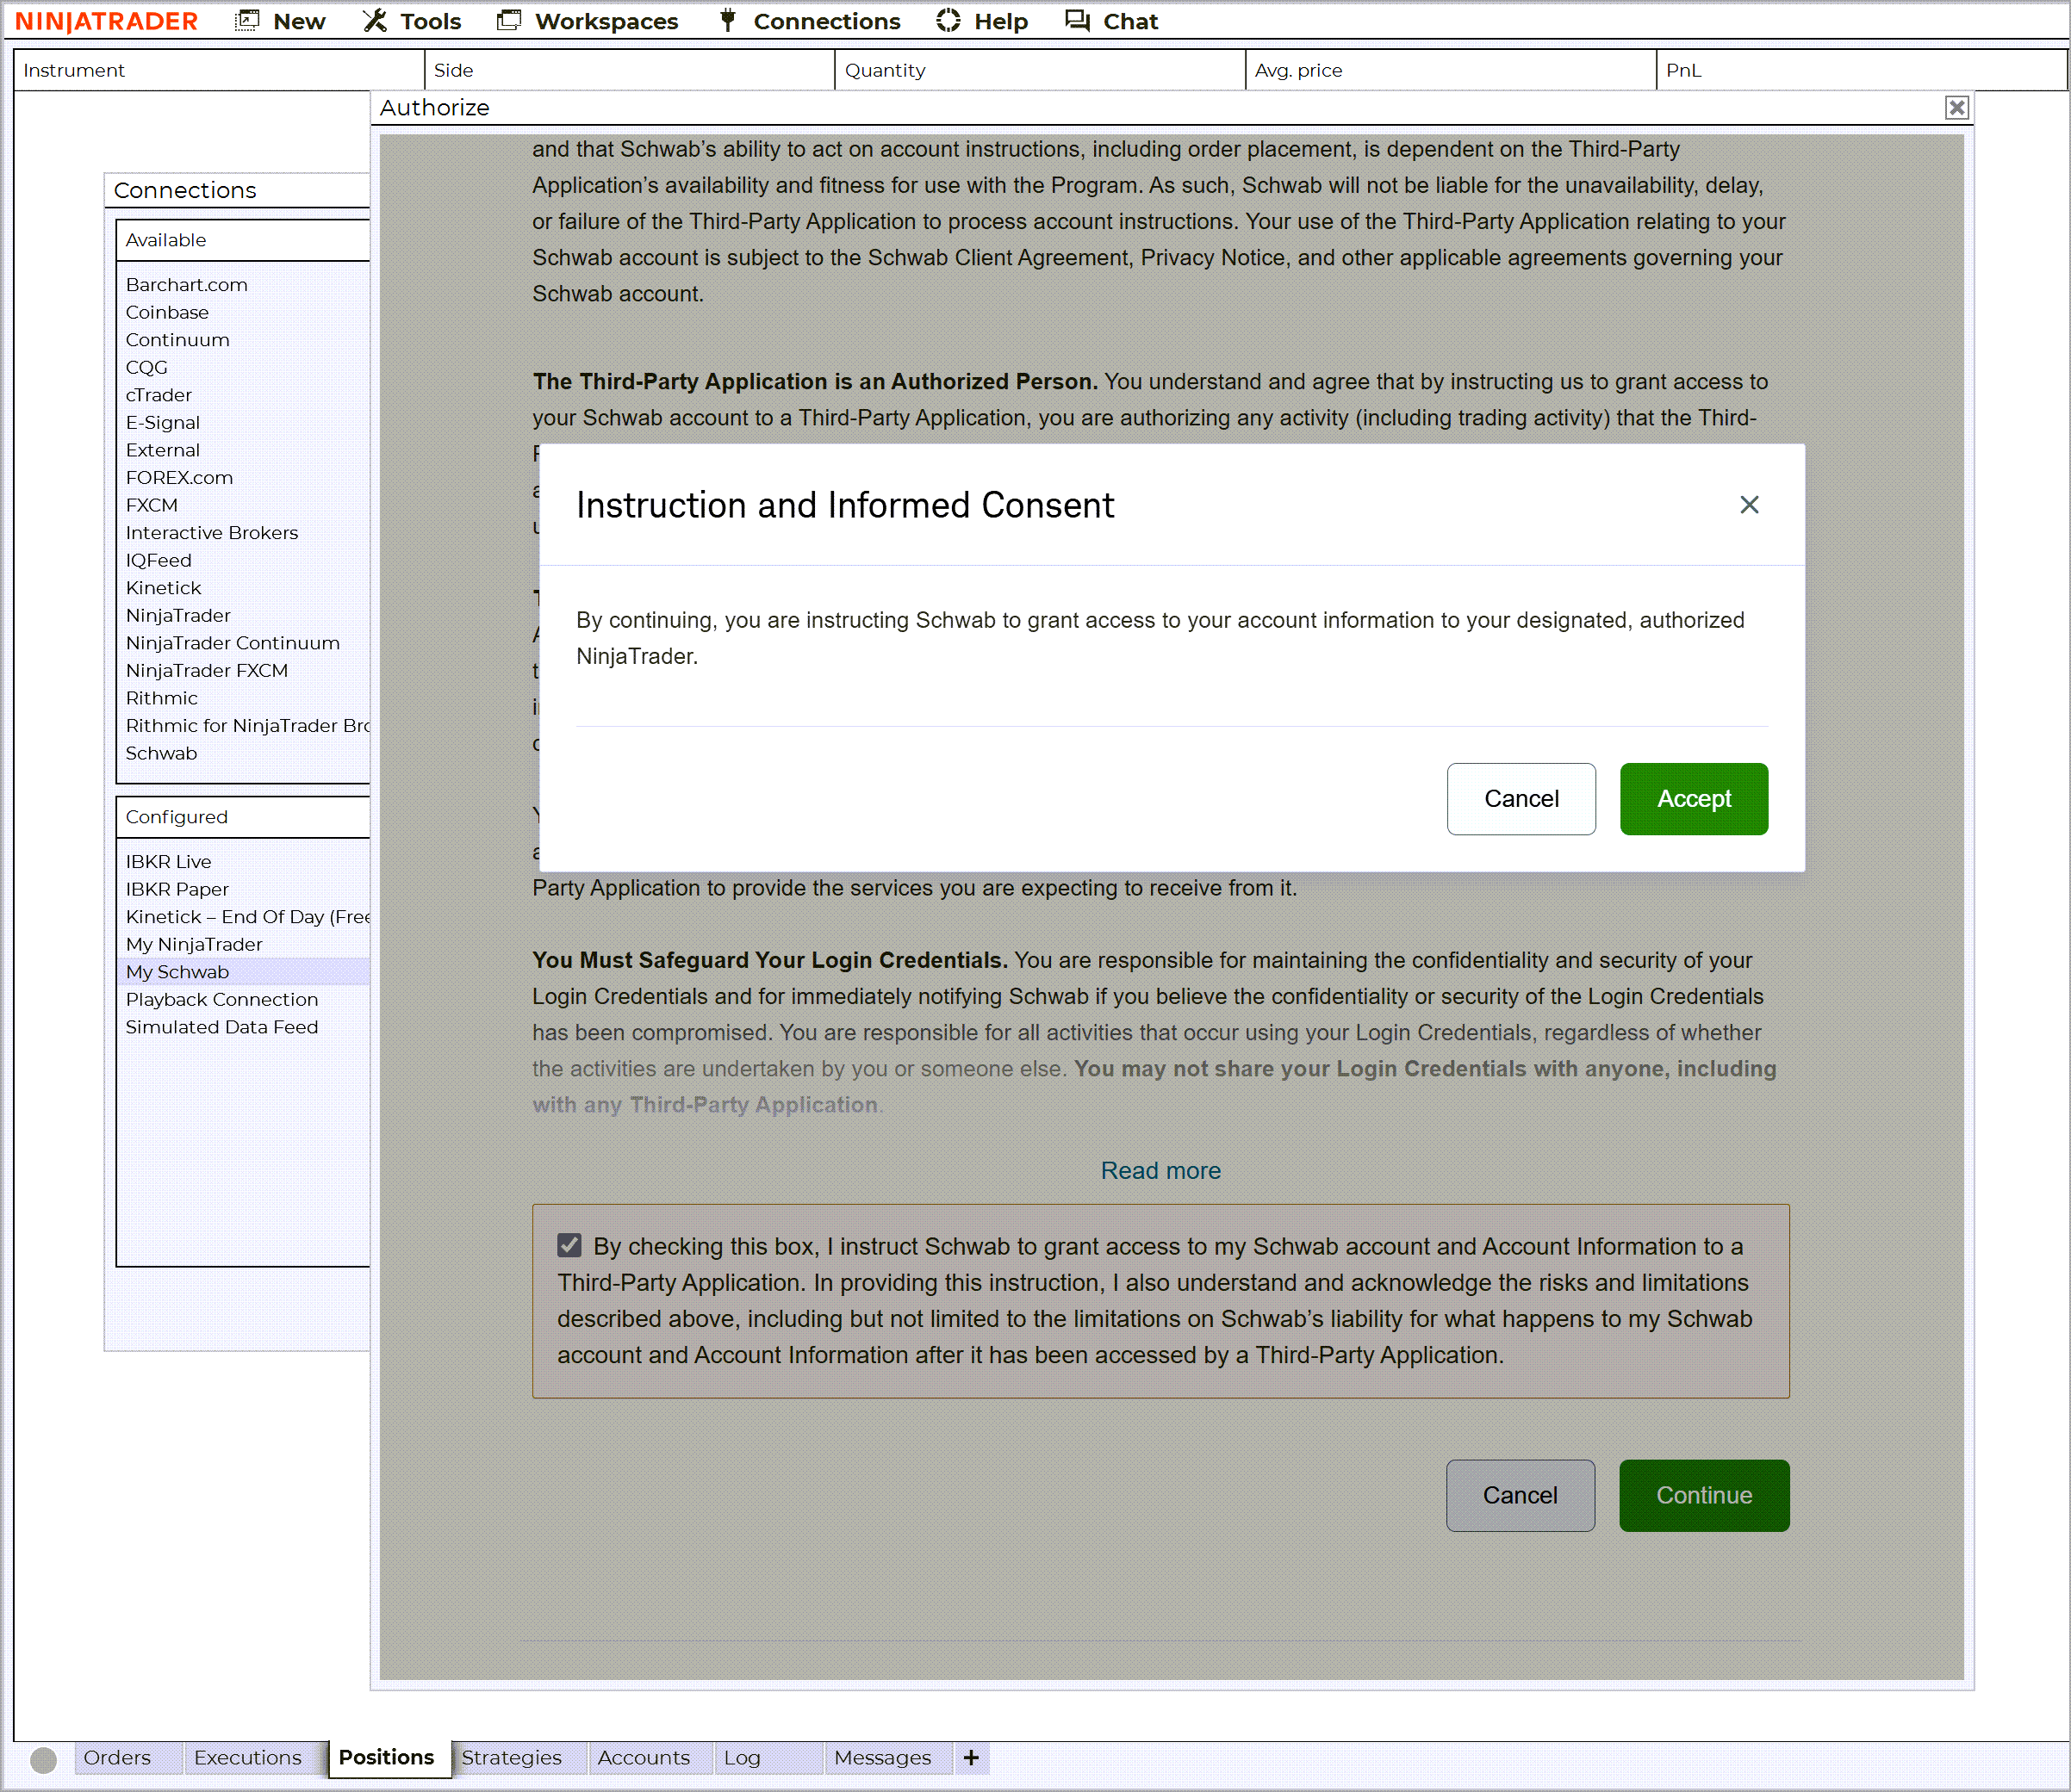Expand text with Read more link
The image size is (2071, 1792).
1160,1170
